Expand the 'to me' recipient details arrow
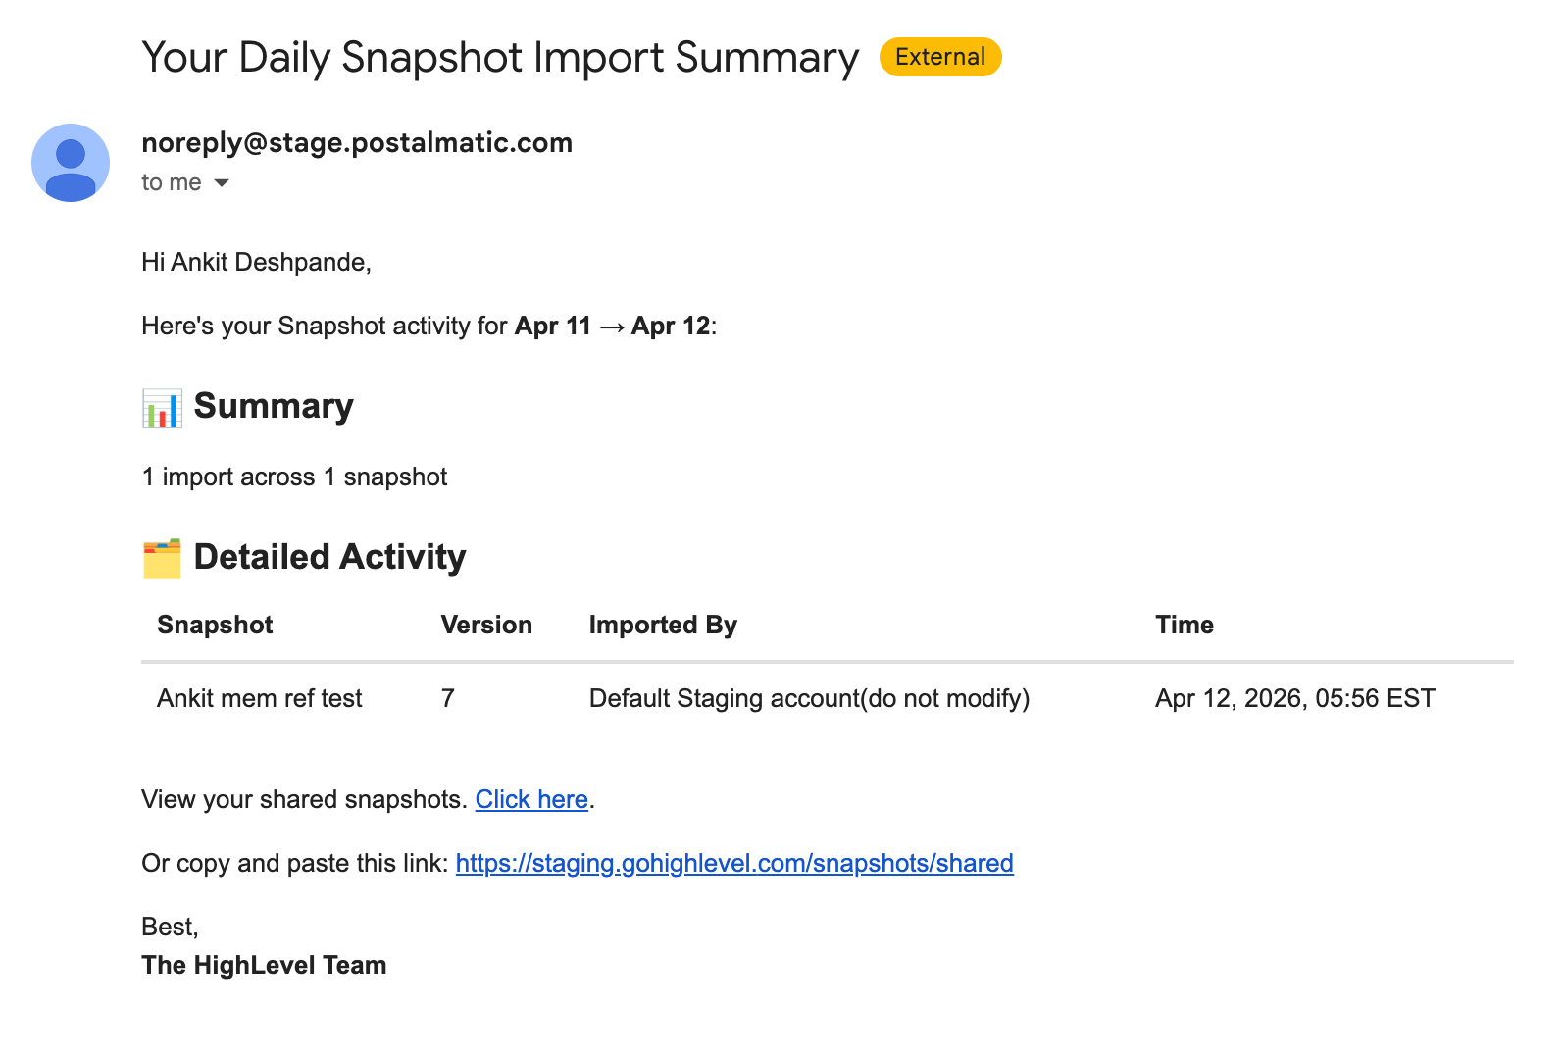1563x1055 pixels. pos(222,183)
